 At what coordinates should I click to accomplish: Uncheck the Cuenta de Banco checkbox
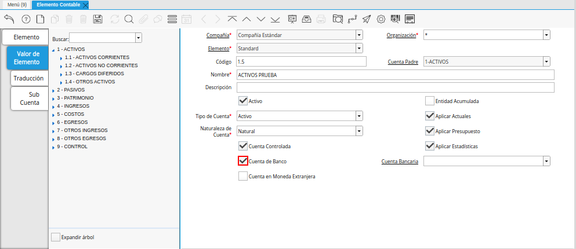click(x=243, y=161)
